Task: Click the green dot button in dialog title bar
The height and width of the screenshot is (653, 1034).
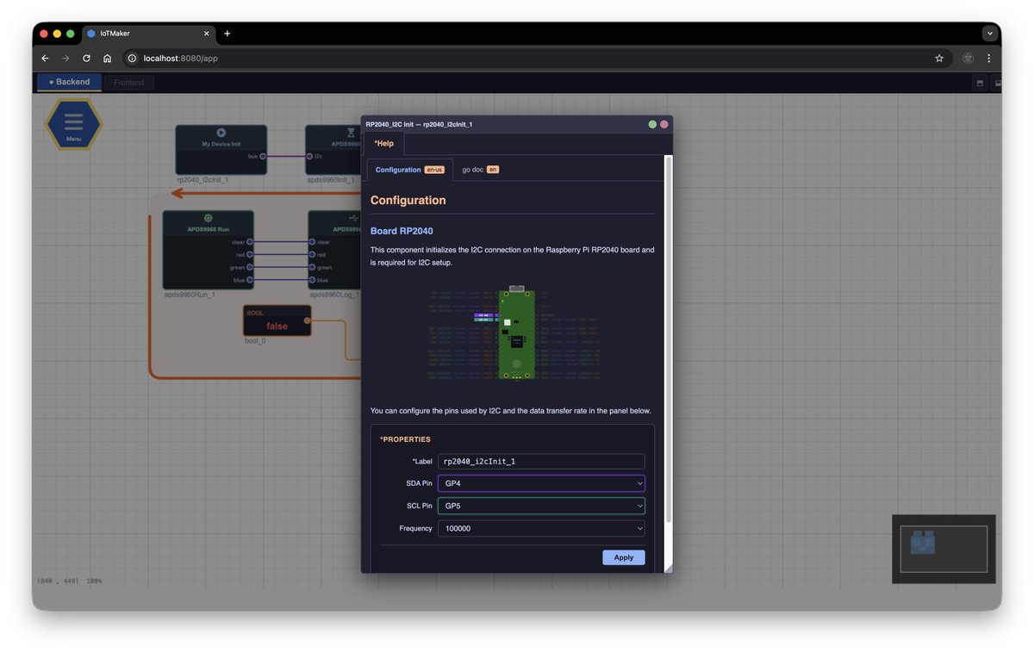Action: pos(652,124)
